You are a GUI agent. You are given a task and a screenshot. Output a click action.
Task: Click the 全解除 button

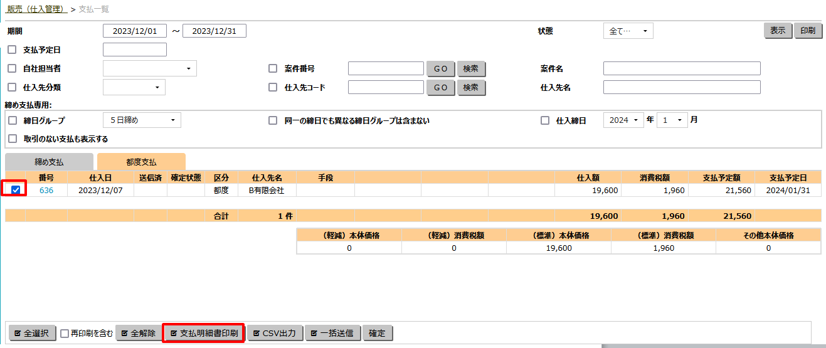point(138,333)
